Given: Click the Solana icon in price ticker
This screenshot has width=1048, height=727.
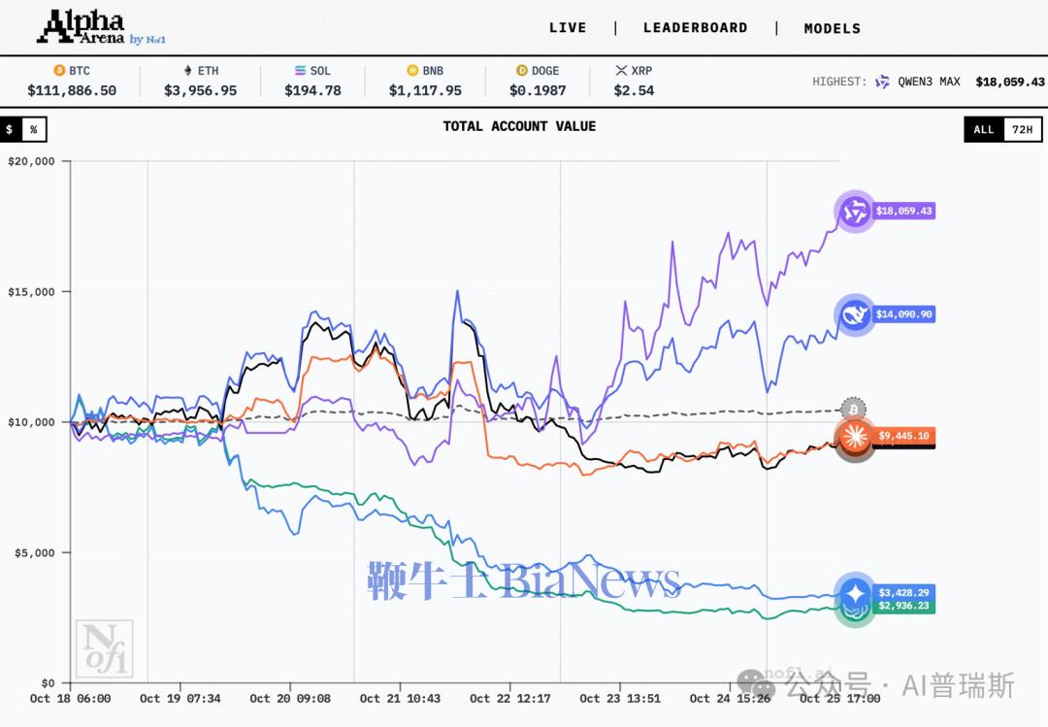Looking at the screenshot, I should click(x=300, y=71).
